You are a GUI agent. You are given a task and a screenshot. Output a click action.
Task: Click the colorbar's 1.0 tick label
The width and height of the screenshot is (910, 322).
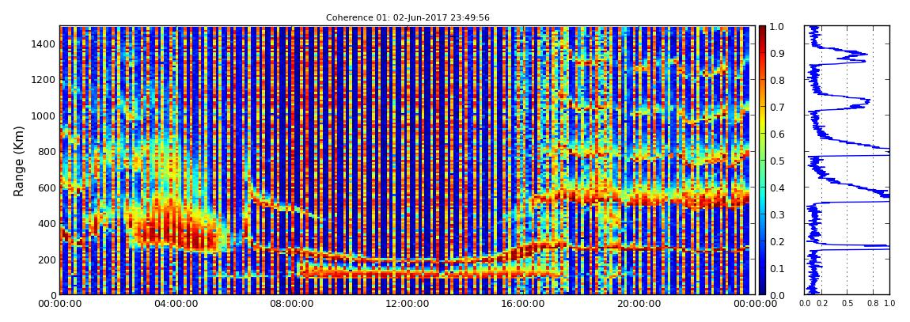(777, 27)
